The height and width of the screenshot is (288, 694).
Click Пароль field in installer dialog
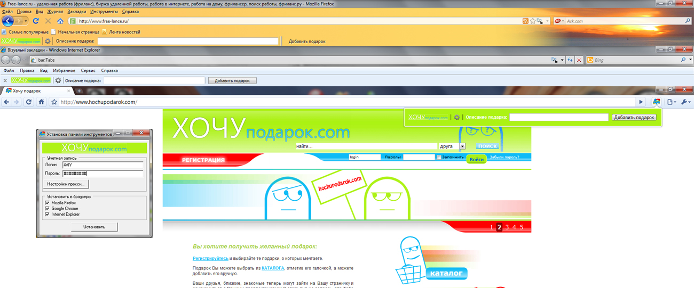(x=102, y=174)
